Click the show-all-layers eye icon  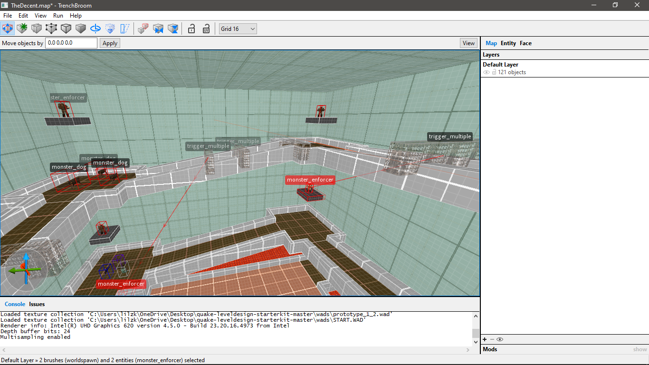pos(499,339)
